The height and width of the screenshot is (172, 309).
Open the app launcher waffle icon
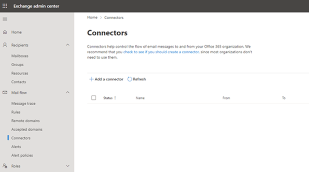(5, 6)
